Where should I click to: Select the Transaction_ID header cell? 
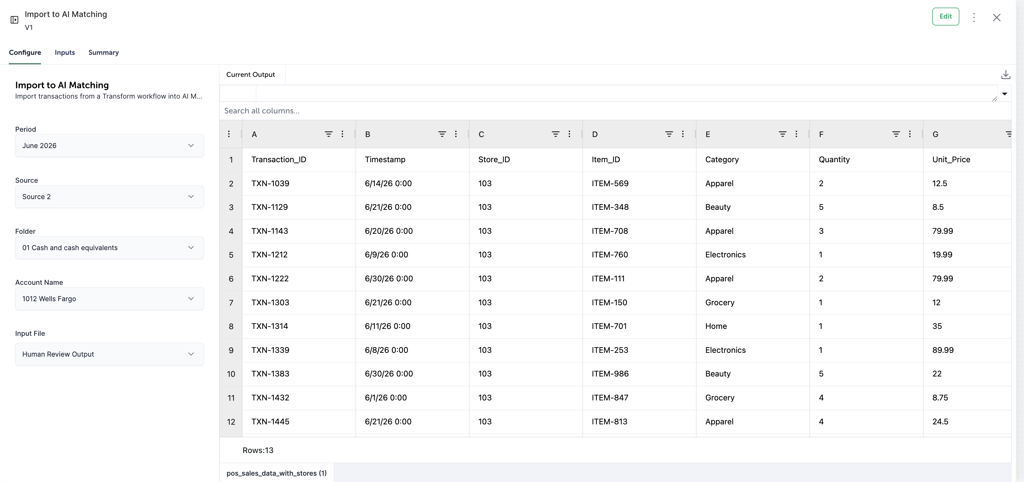299,160
